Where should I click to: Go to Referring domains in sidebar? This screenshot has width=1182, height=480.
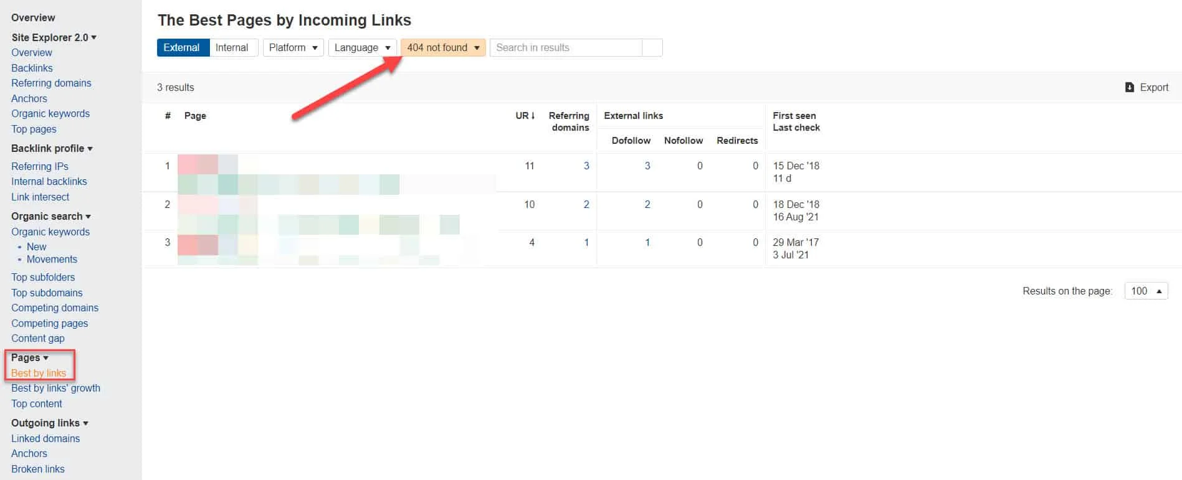(x=51, y=83)
